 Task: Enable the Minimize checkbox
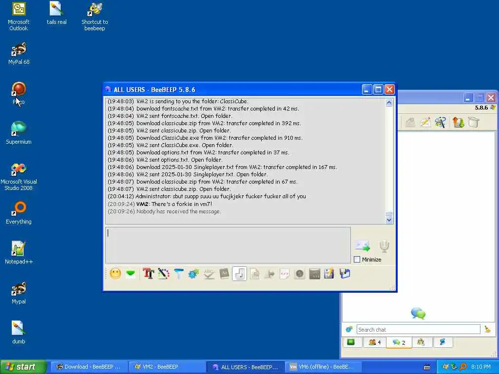(357, 260)
